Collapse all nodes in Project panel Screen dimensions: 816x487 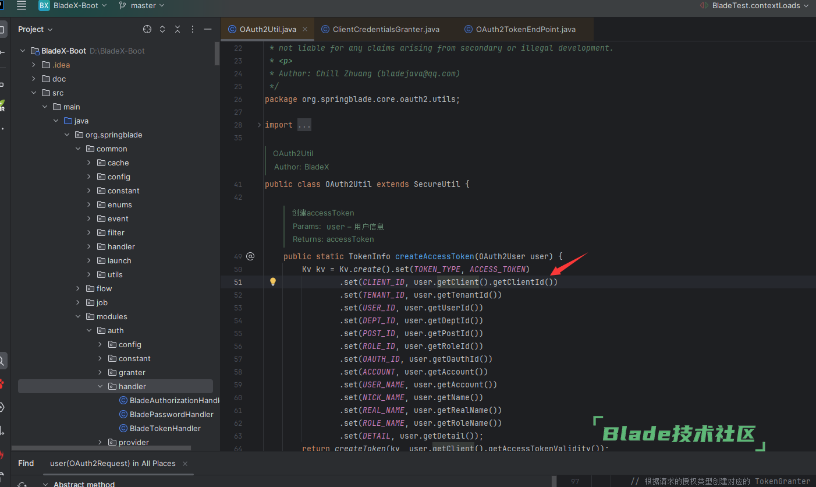(x=178, y=29)
